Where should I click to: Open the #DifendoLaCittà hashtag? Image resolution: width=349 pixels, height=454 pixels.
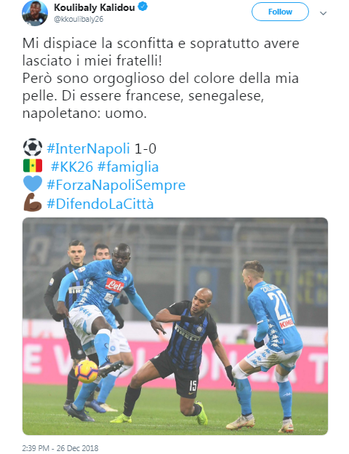100,204
